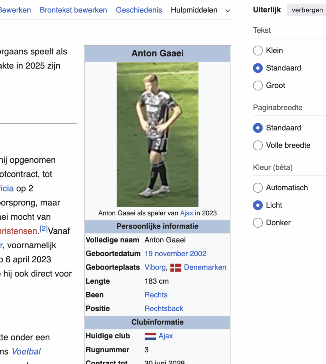
Task: Switch color scheme to Automatisch
Action: tap(258, 188)
